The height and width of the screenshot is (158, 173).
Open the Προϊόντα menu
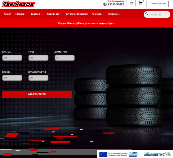[x=96, y=14]
